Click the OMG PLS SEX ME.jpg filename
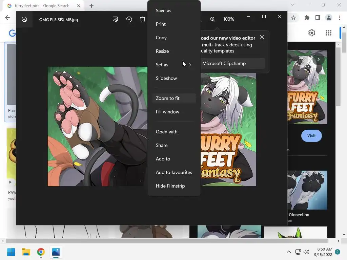This screenshot has height=260, width=347. coord(59,20)
